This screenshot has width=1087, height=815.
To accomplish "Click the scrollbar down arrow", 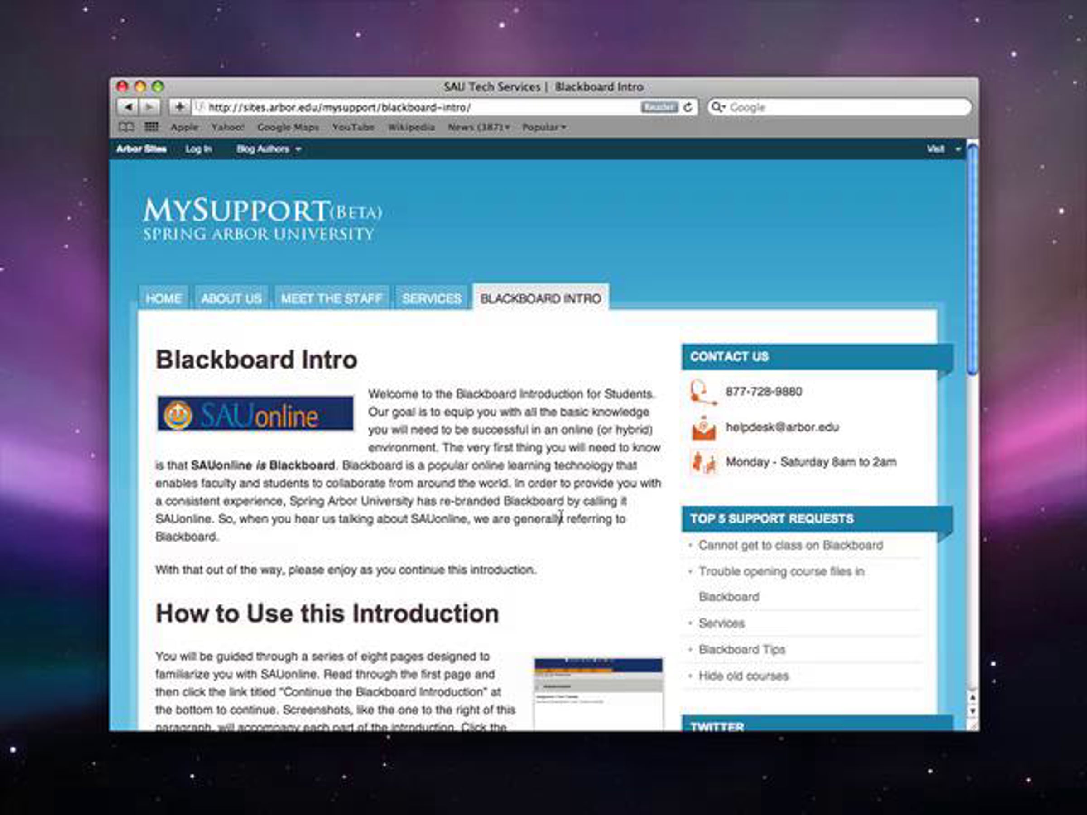I will pyautogui.click(x=972, y=710).
